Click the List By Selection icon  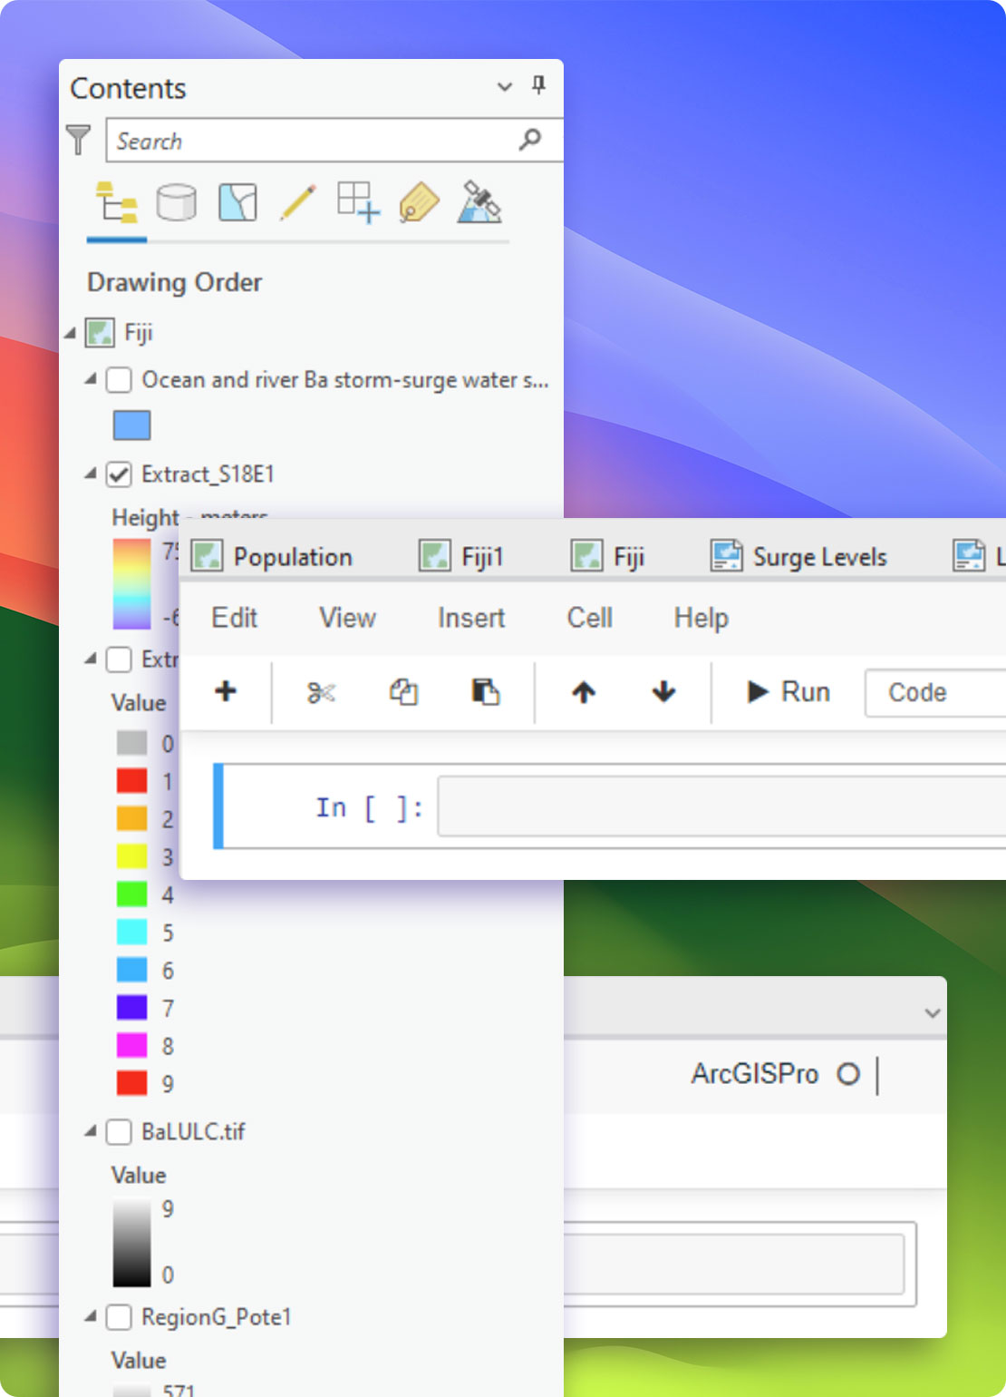(x=237, y=202)
